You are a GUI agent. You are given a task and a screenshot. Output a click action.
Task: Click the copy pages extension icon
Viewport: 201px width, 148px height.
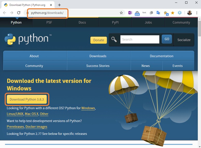[x=151, y=13]
